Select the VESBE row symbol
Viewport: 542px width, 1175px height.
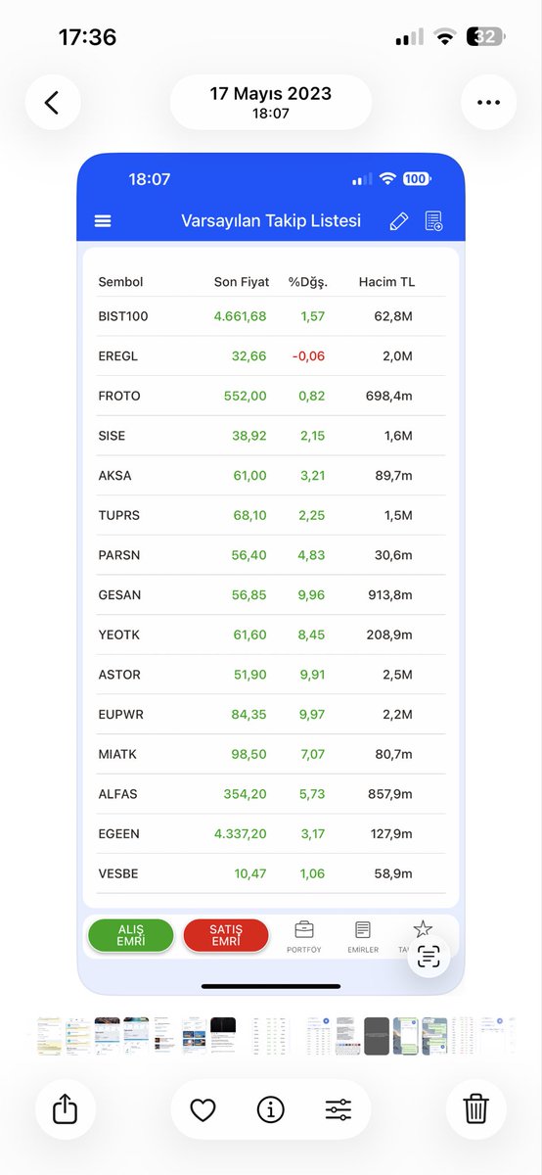pos(118,873)
